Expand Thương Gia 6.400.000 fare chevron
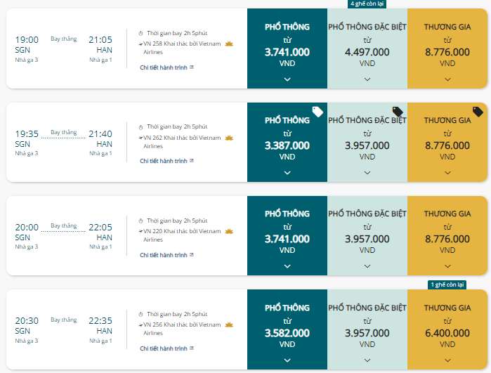 447,360
